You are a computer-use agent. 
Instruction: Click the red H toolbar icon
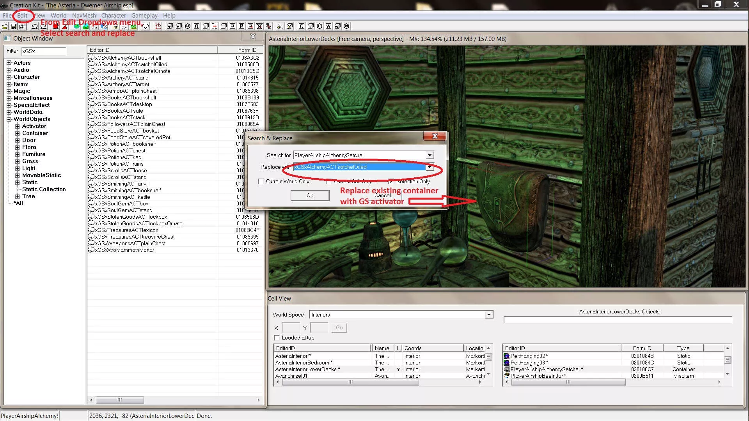click(x=215, y=27)
